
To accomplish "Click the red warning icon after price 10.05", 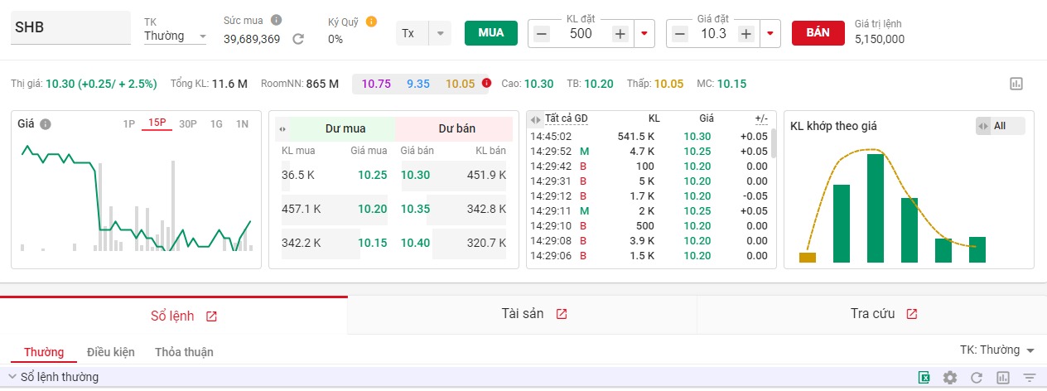I will (x=486, y=83).
